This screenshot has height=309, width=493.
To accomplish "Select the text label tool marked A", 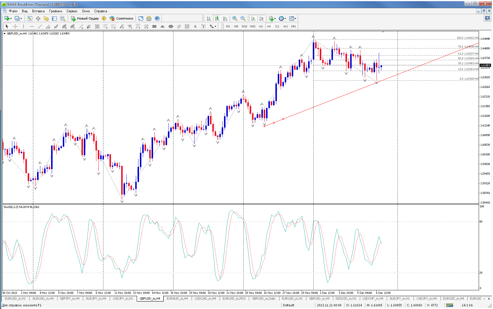I will pyautogui.click(x=195, y=27).
